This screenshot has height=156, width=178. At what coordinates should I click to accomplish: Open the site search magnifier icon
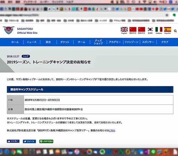(x=175, y=31)
